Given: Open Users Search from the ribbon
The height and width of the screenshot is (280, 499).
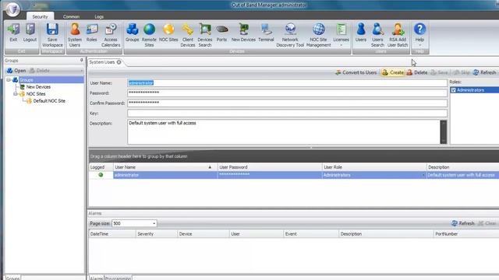Looking at the screenshot, I should pos(377,36).
